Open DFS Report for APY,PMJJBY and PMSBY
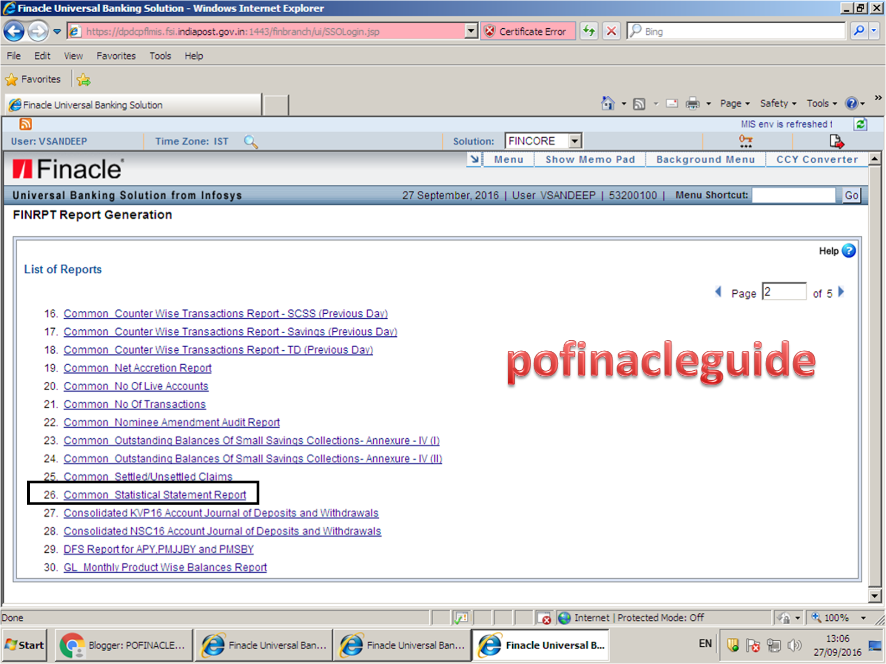886x664 pixels. click(x=158, y=549)
